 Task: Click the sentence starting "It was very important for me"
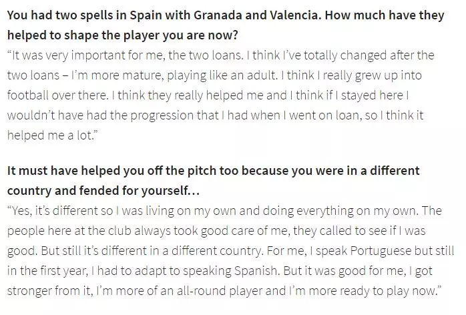pyautogui.click(x=128, y=55)
